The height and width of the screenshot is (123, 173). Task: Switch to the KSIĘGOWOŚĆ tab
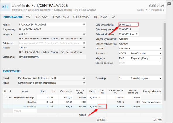pos(82,17)
